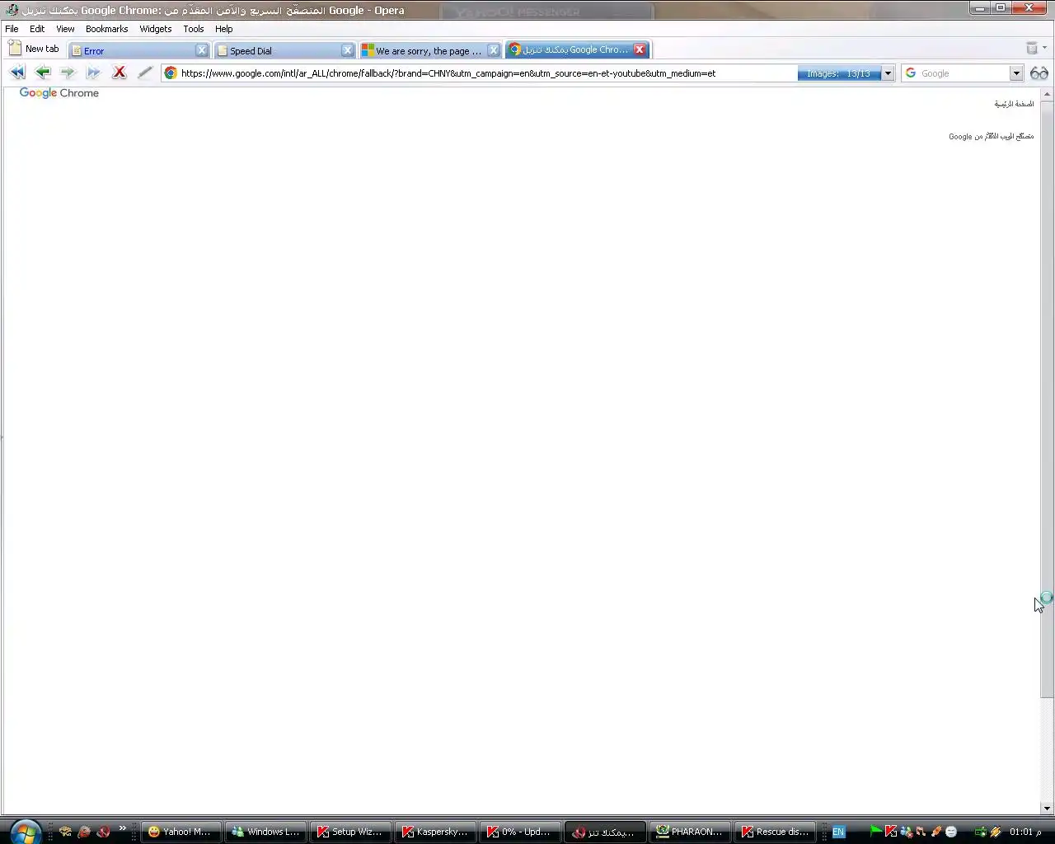Click the New tab button
The height and width of the screenshot is (844, 1055).
(x=35, y=49)
